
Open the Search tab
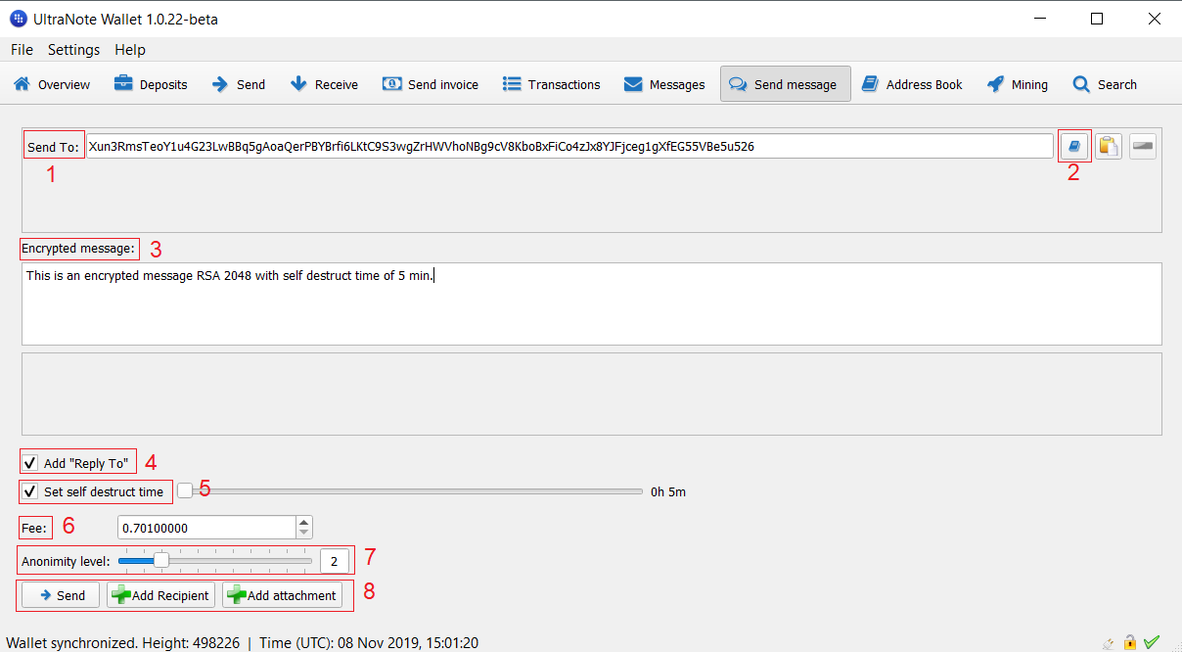point(1105,84)
